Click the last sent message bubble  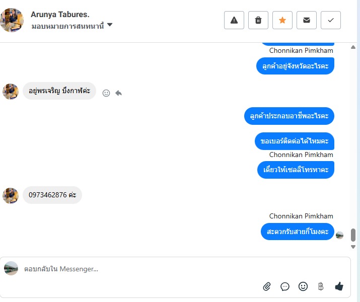click(298, 232)
